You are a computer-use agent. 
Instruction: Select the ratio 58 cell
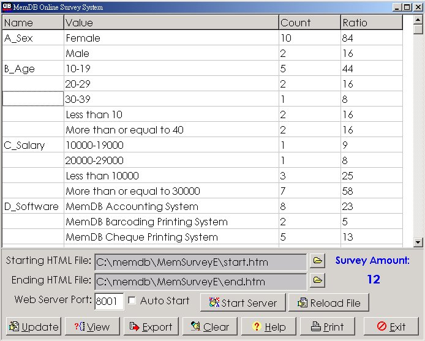pos(372,191)
